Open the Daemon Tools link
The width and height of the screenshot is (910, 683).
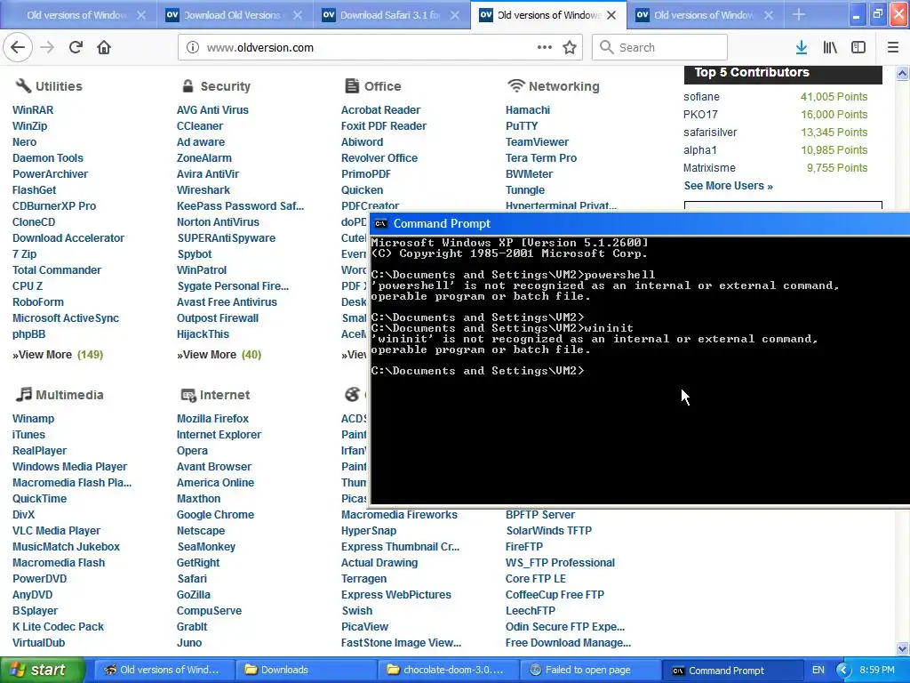(x=48, y=158)
